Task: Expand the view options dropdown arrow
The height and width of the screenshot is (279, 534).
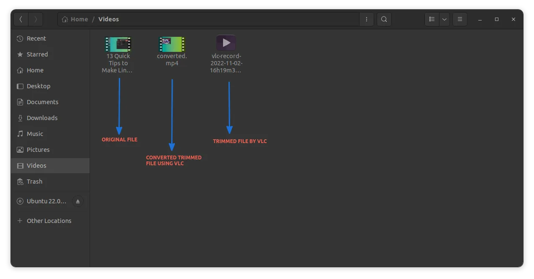Action: (444, 19)
